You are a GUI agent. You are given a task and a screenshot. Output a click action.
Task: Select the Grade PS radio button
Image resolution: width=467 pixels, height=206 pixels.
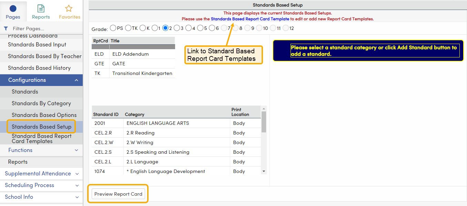pos(113,28)
